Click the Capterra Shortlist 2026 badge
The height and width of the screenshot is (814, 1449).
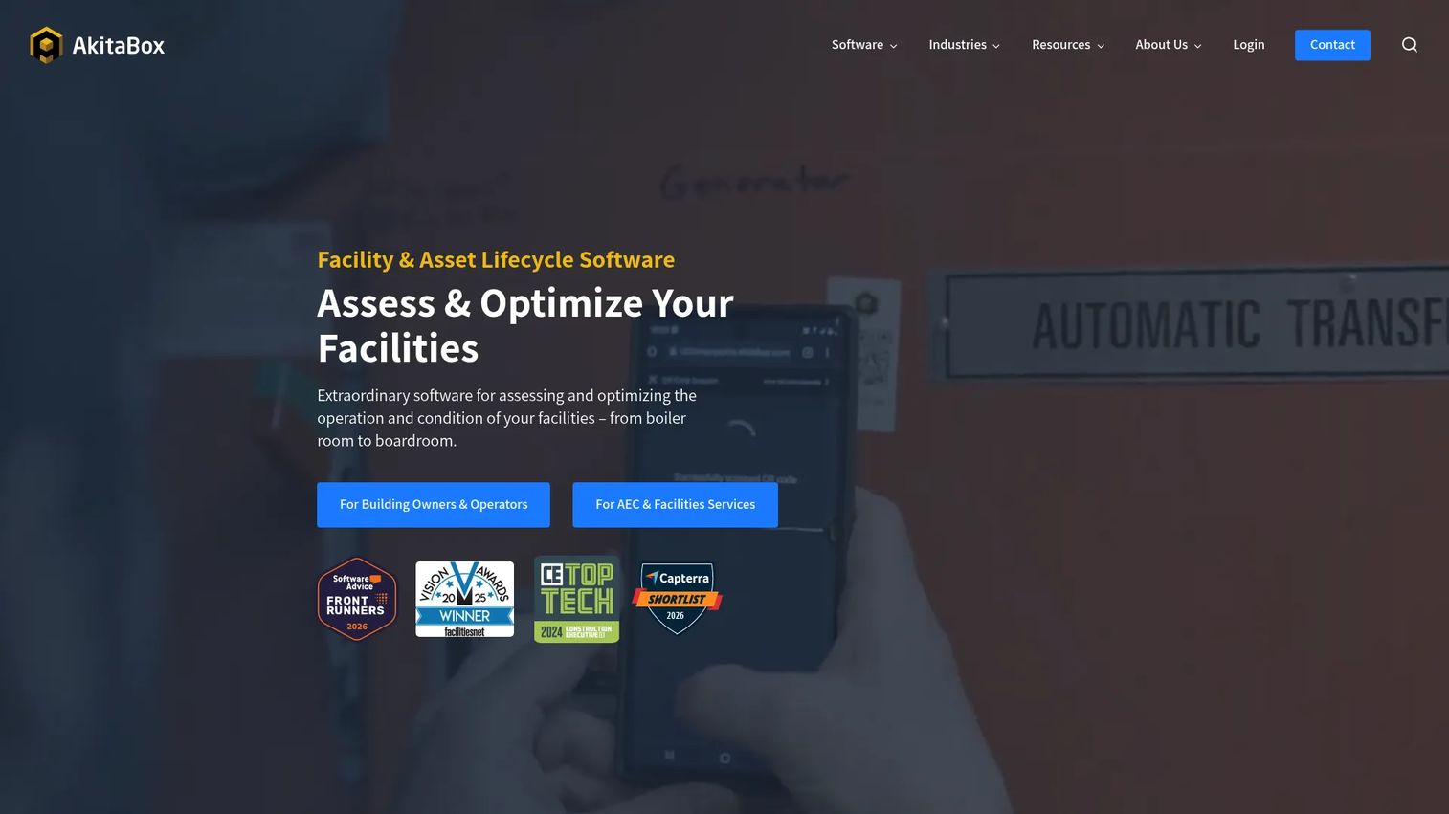[677, 599]
